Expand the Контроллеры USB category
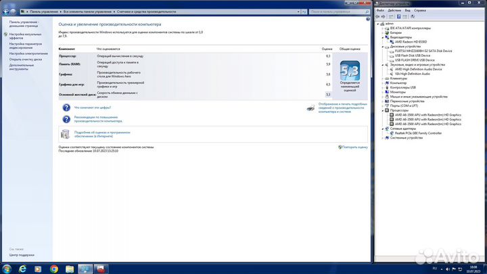 383,87
